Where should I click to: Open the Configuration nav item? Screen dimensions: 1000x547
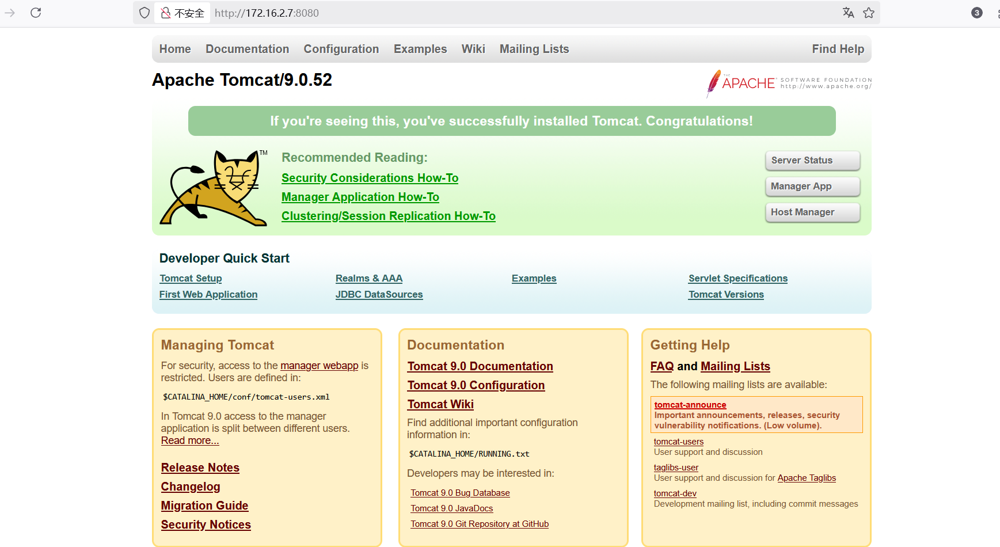[341, 49]
